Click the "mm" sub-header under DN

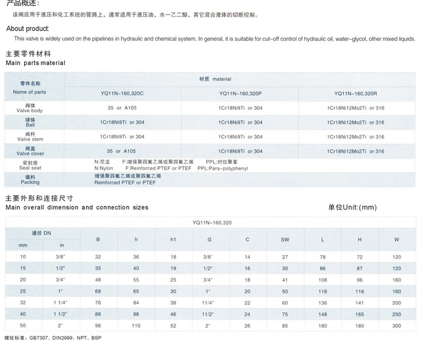point(23,245)
